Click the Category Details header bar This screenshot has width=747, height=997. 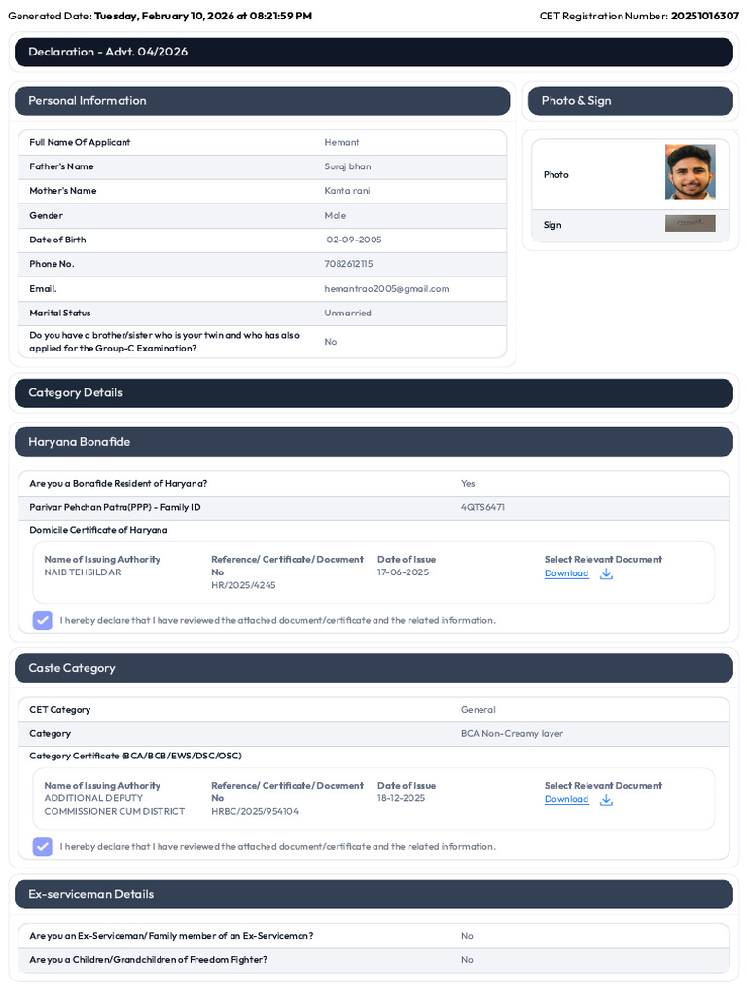(373, 393)
